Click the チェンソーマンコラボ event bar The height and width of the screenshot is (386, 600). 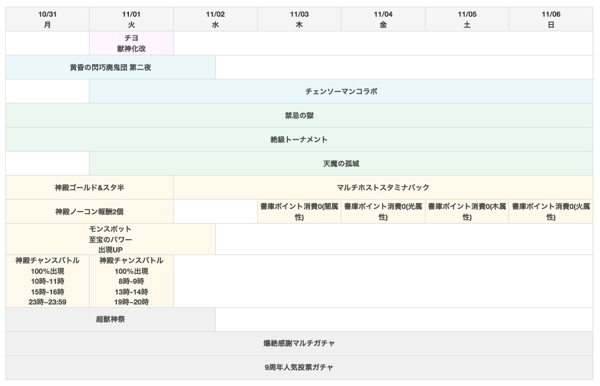341,91
